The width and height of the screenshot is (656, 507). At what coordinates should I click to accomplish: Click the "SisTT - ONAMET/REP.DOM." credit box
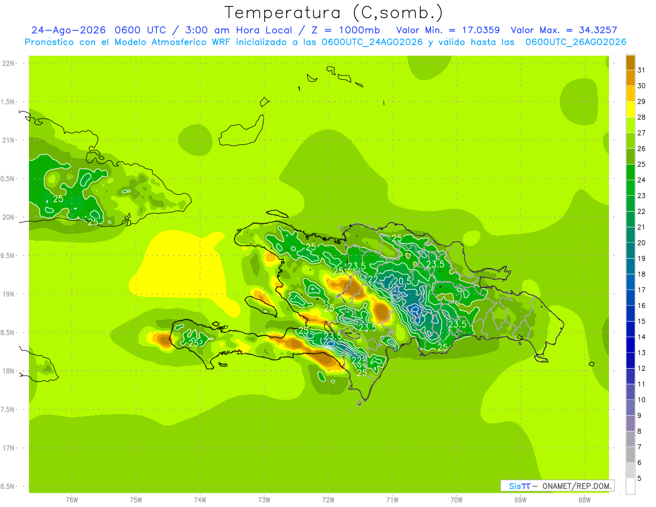pyautogui.click(x=558, y=486)
